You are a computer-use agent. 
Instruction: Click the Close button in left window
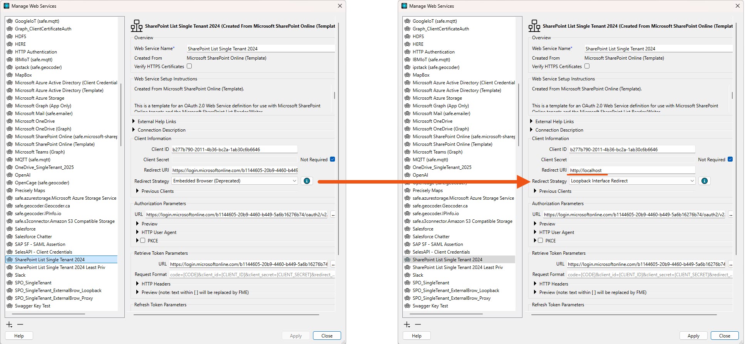[x=327, y=336]
